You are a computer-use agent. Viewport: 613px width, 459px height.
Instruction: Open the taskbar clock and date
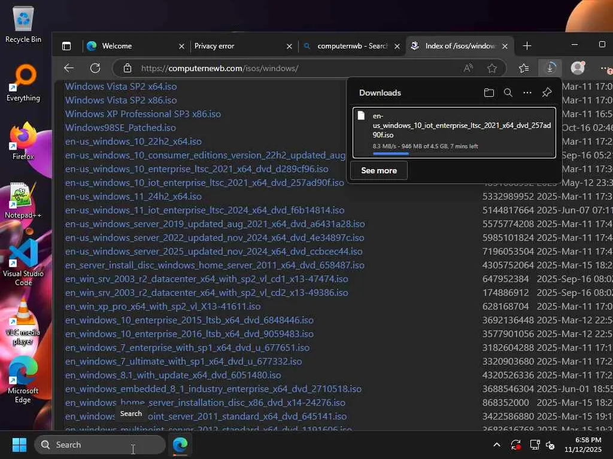tap(582, 445)
